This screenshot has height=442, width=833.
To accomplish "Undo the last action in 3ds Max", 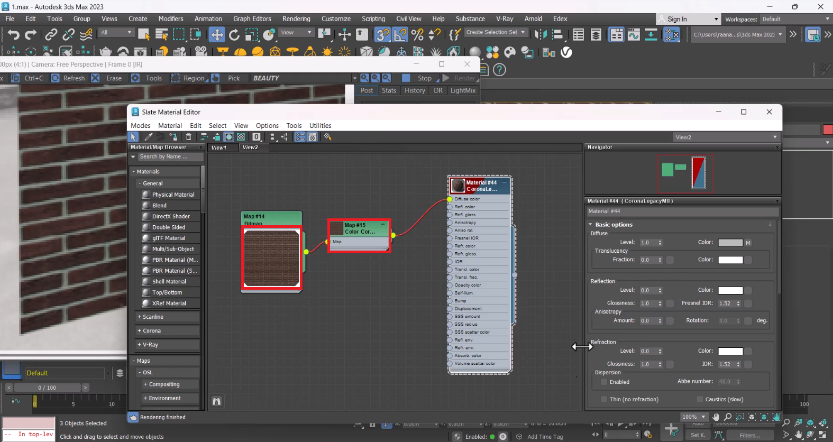I will tap(13, 35).
